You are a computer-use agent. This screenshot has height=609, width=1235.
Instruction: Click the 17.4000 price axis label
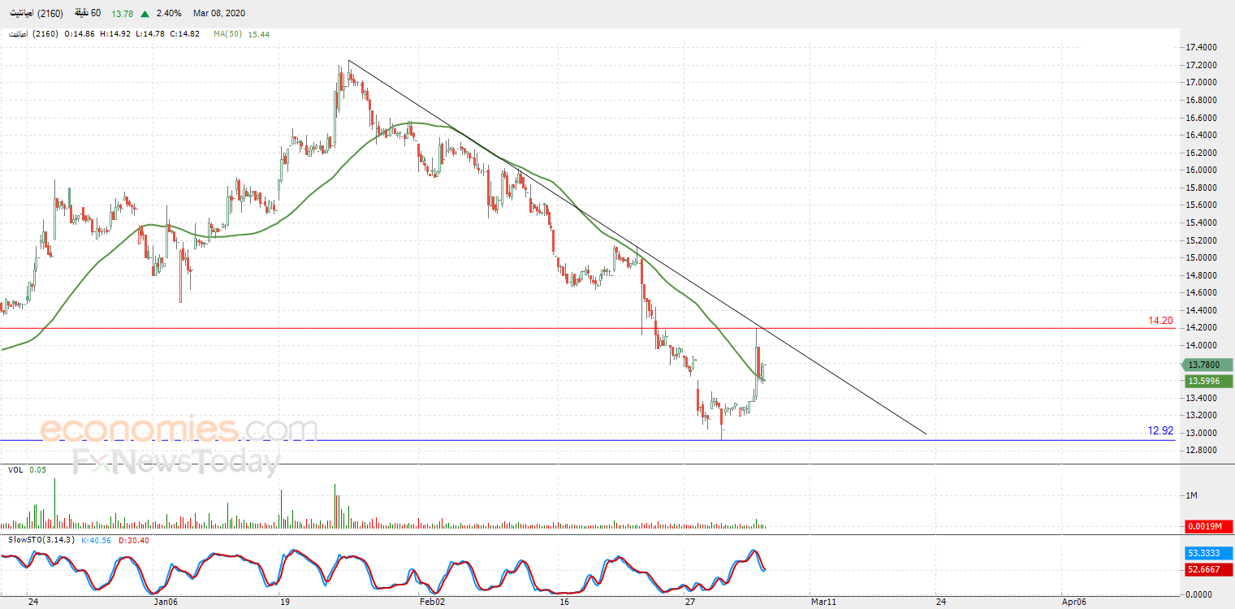click(x=1202, y=47)
